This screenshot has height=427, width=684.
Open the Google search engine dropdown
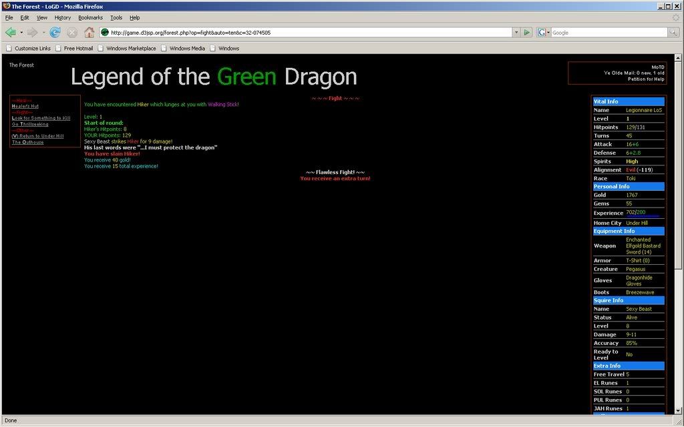pyautogui.click(x=542, y=32)
